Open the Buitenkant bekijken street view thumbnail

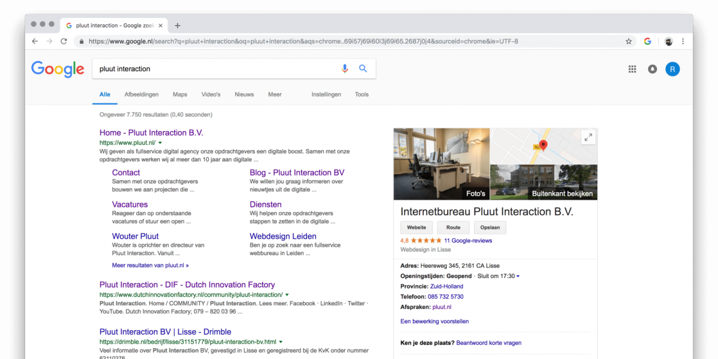(x=544, y=182)
